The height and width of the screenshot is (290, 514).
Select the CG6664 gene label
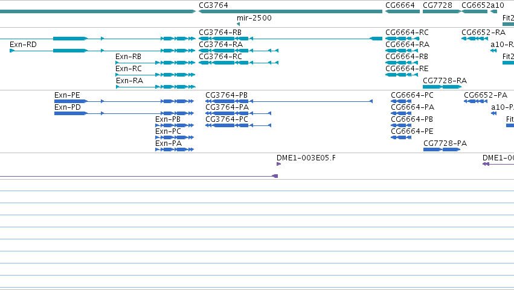coord(400,5)
